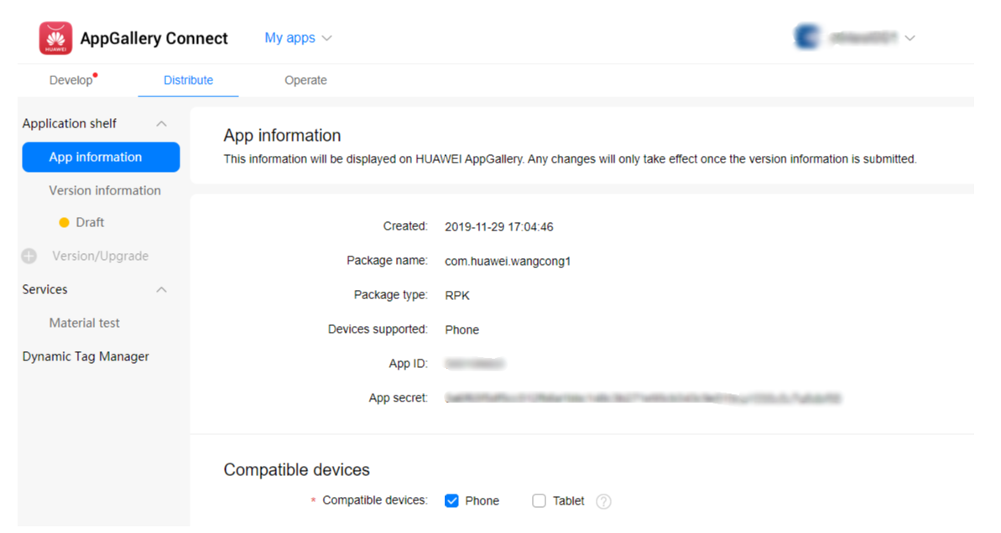Open Material test under Services
Image resolution: width=1001 pixels, height=533 pixels.
click(84, 323)
